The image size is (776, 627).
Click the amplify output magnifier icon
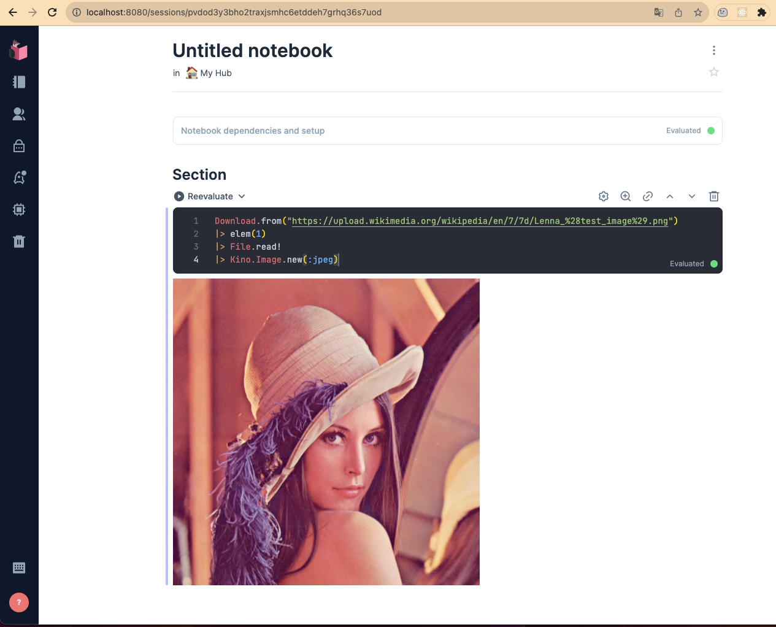626,196
